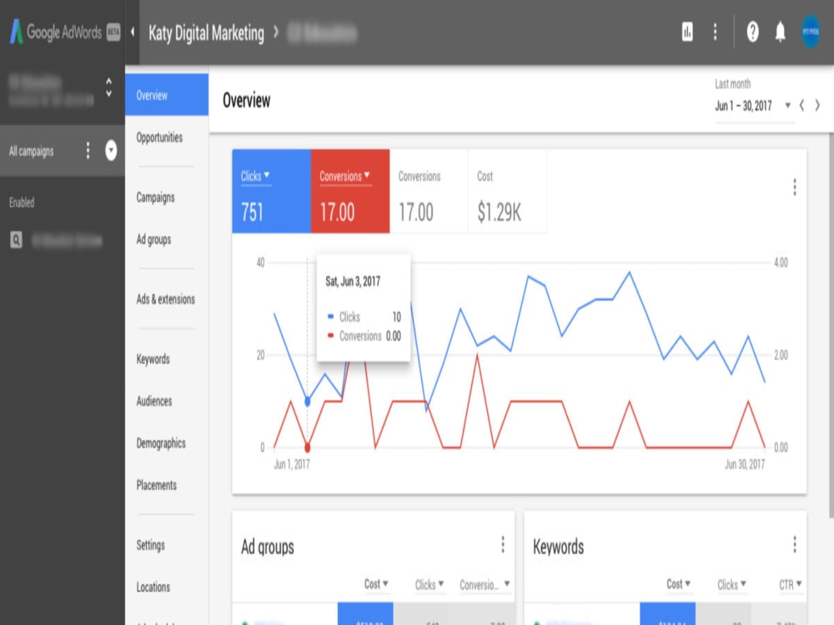Screen dimensions: 834x625
Task: Select the Cost $1.29K metric card
Action: tap(507, 192)
